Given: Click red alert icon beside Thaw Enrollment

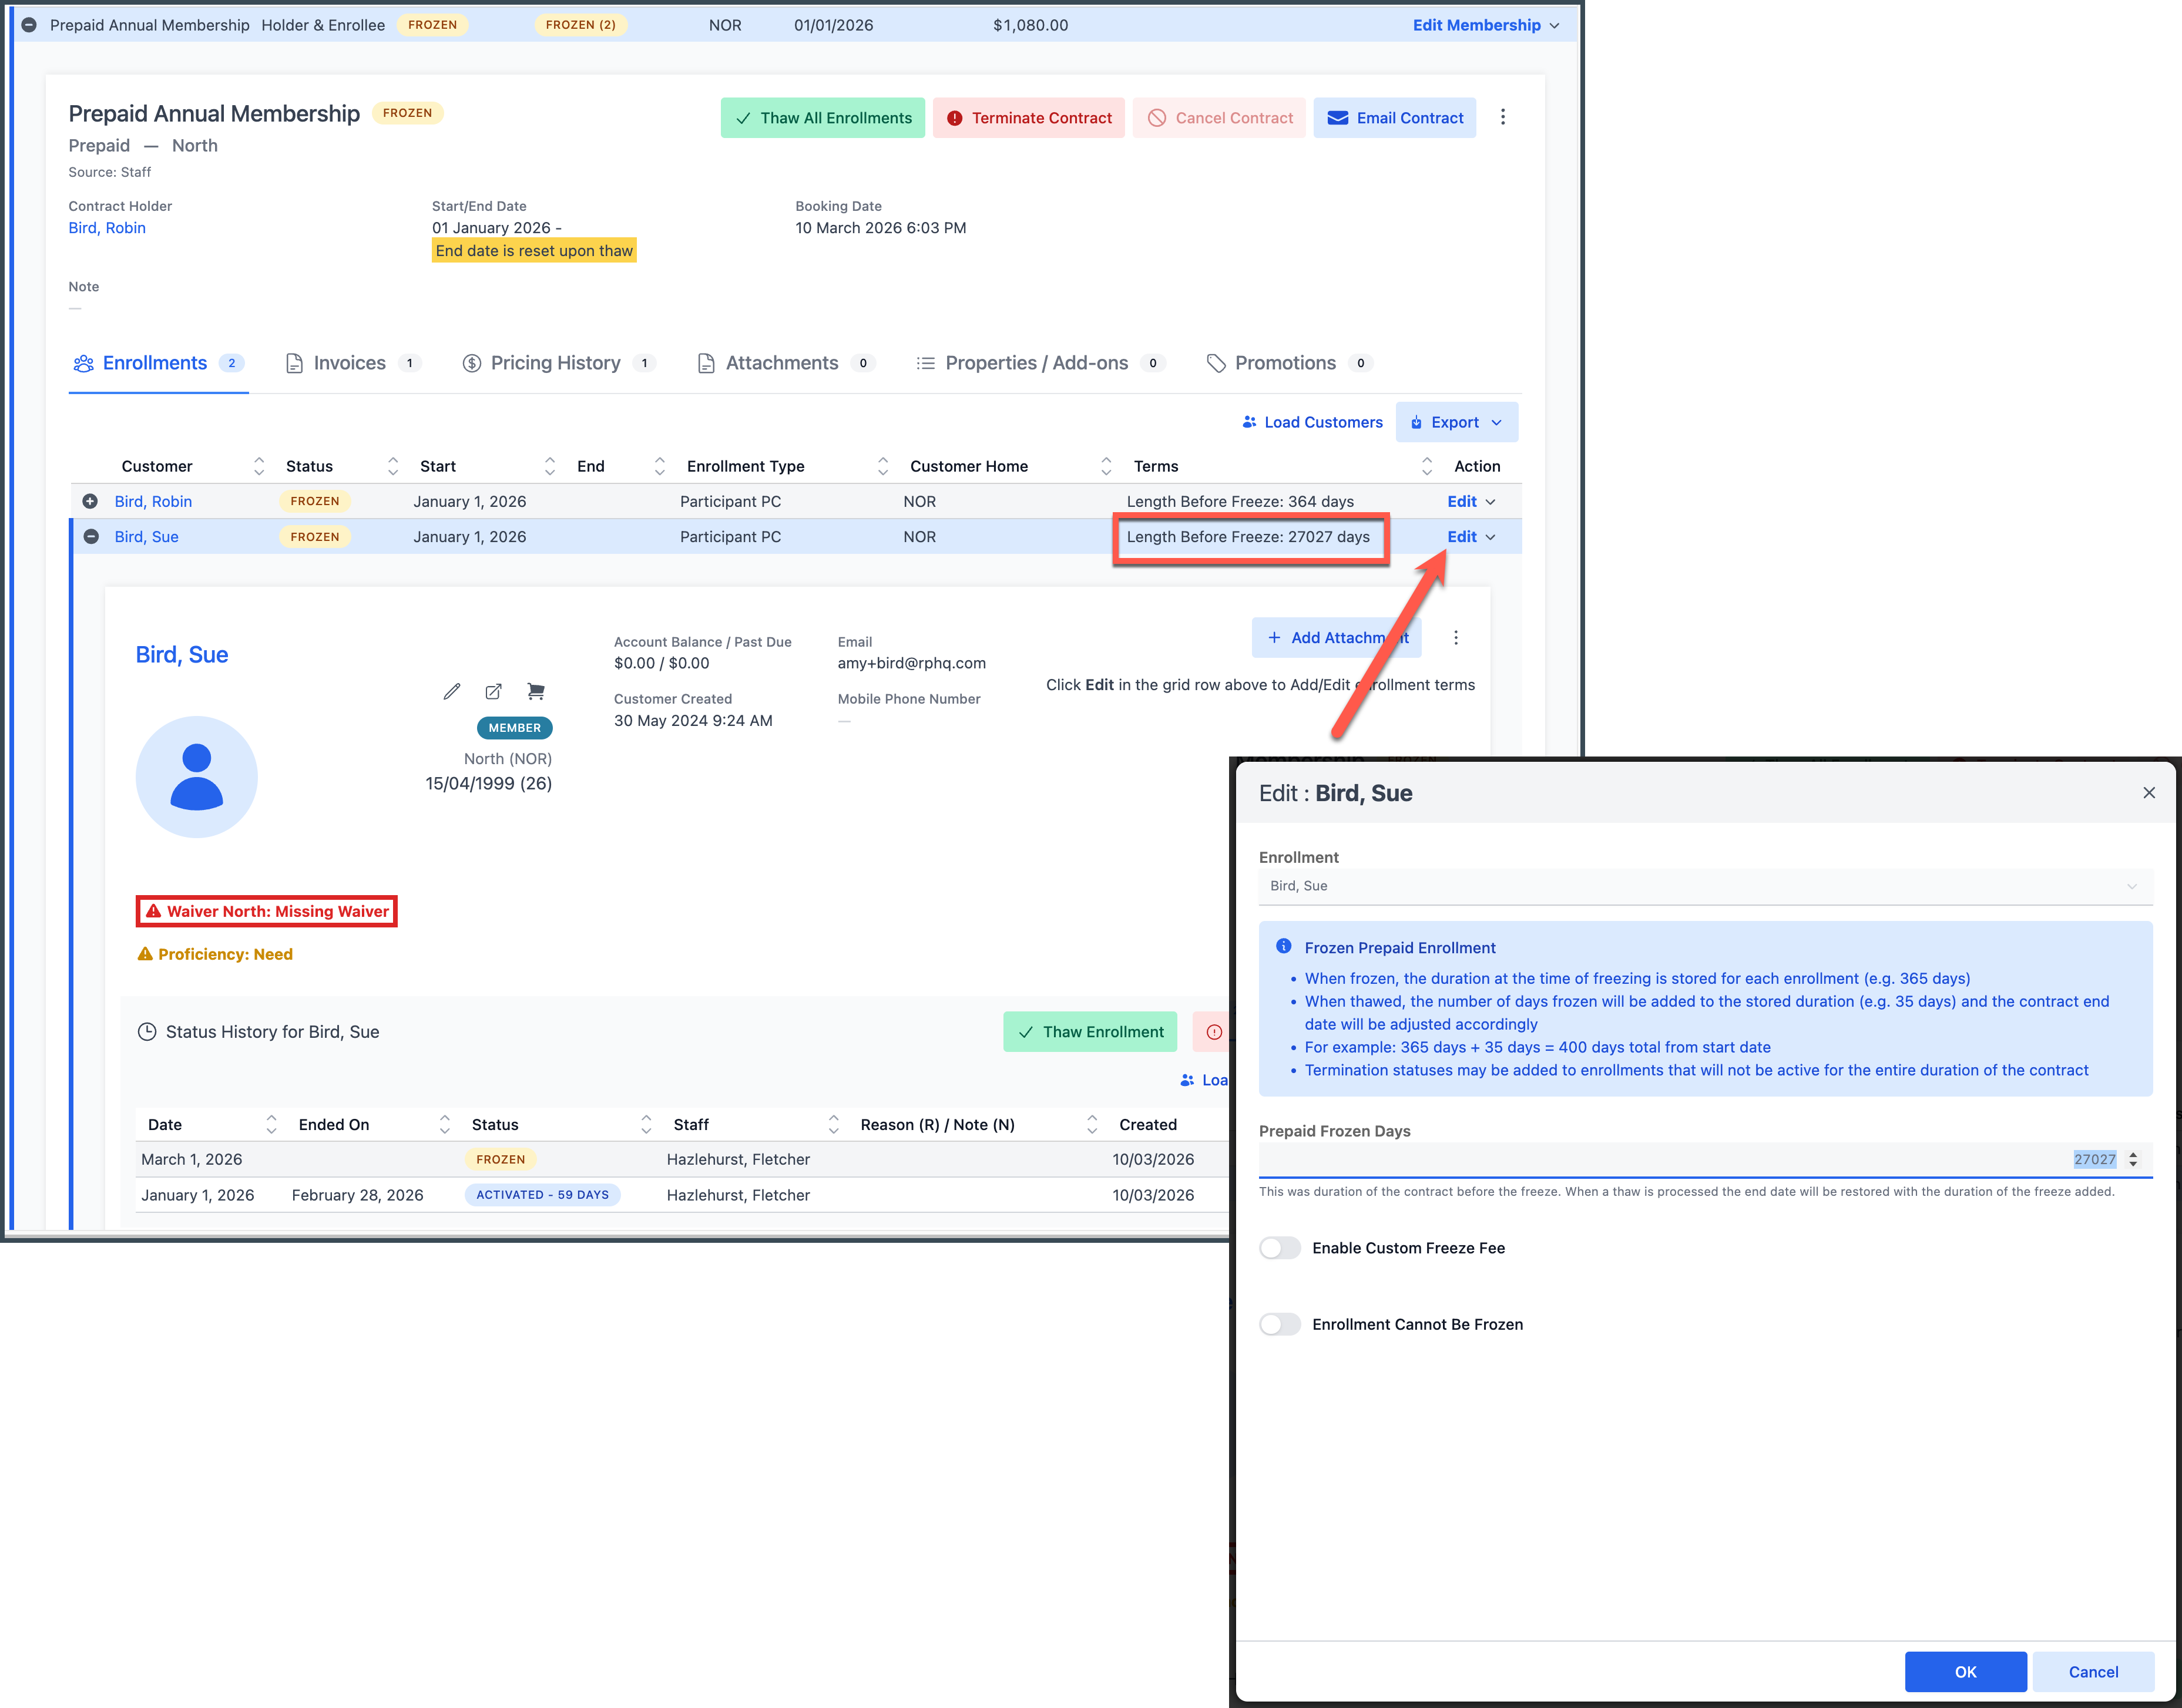Looking at the screenshot, I should [x=1213, y=1031].
